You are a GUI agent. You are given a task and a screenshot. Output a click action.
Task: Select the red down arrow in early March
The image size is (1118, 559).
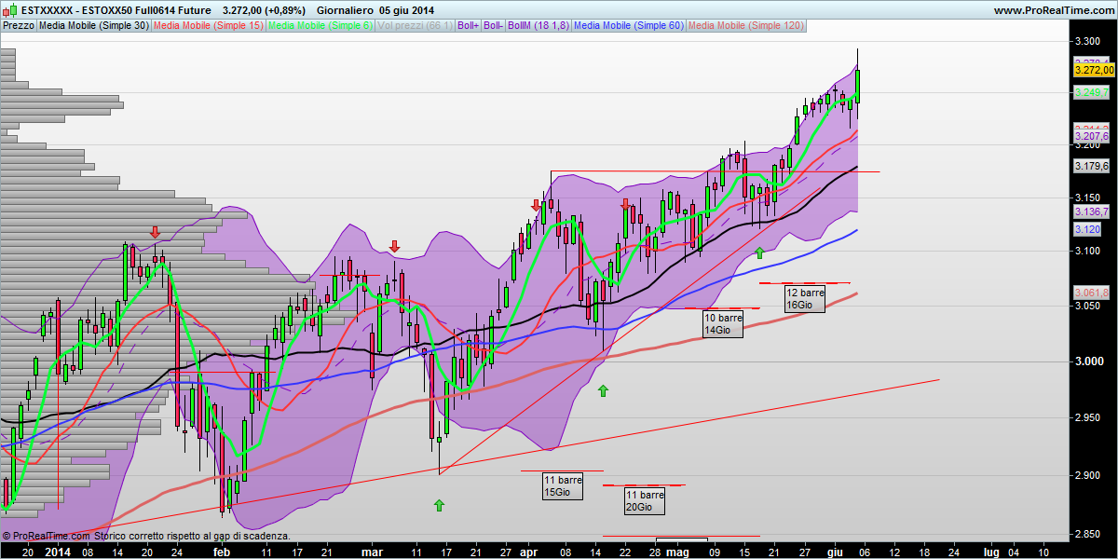point(394,246)
